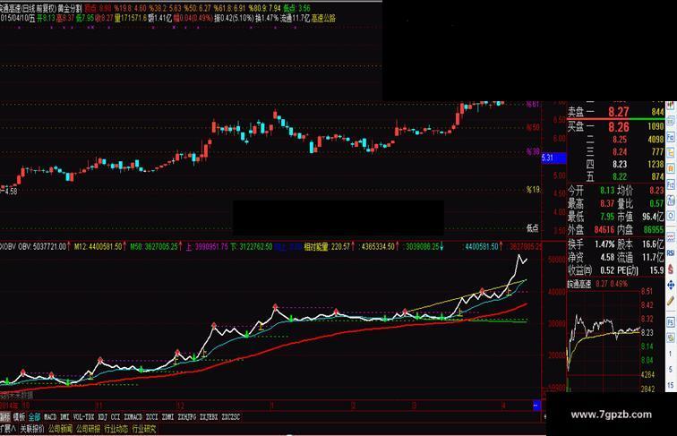Click the PE(动) value 15.9
The image size is (677, 436).
656,270
